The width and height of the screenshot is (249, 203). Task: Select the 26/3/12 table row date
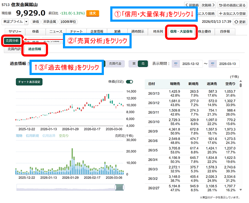click(x=154, y=103)
